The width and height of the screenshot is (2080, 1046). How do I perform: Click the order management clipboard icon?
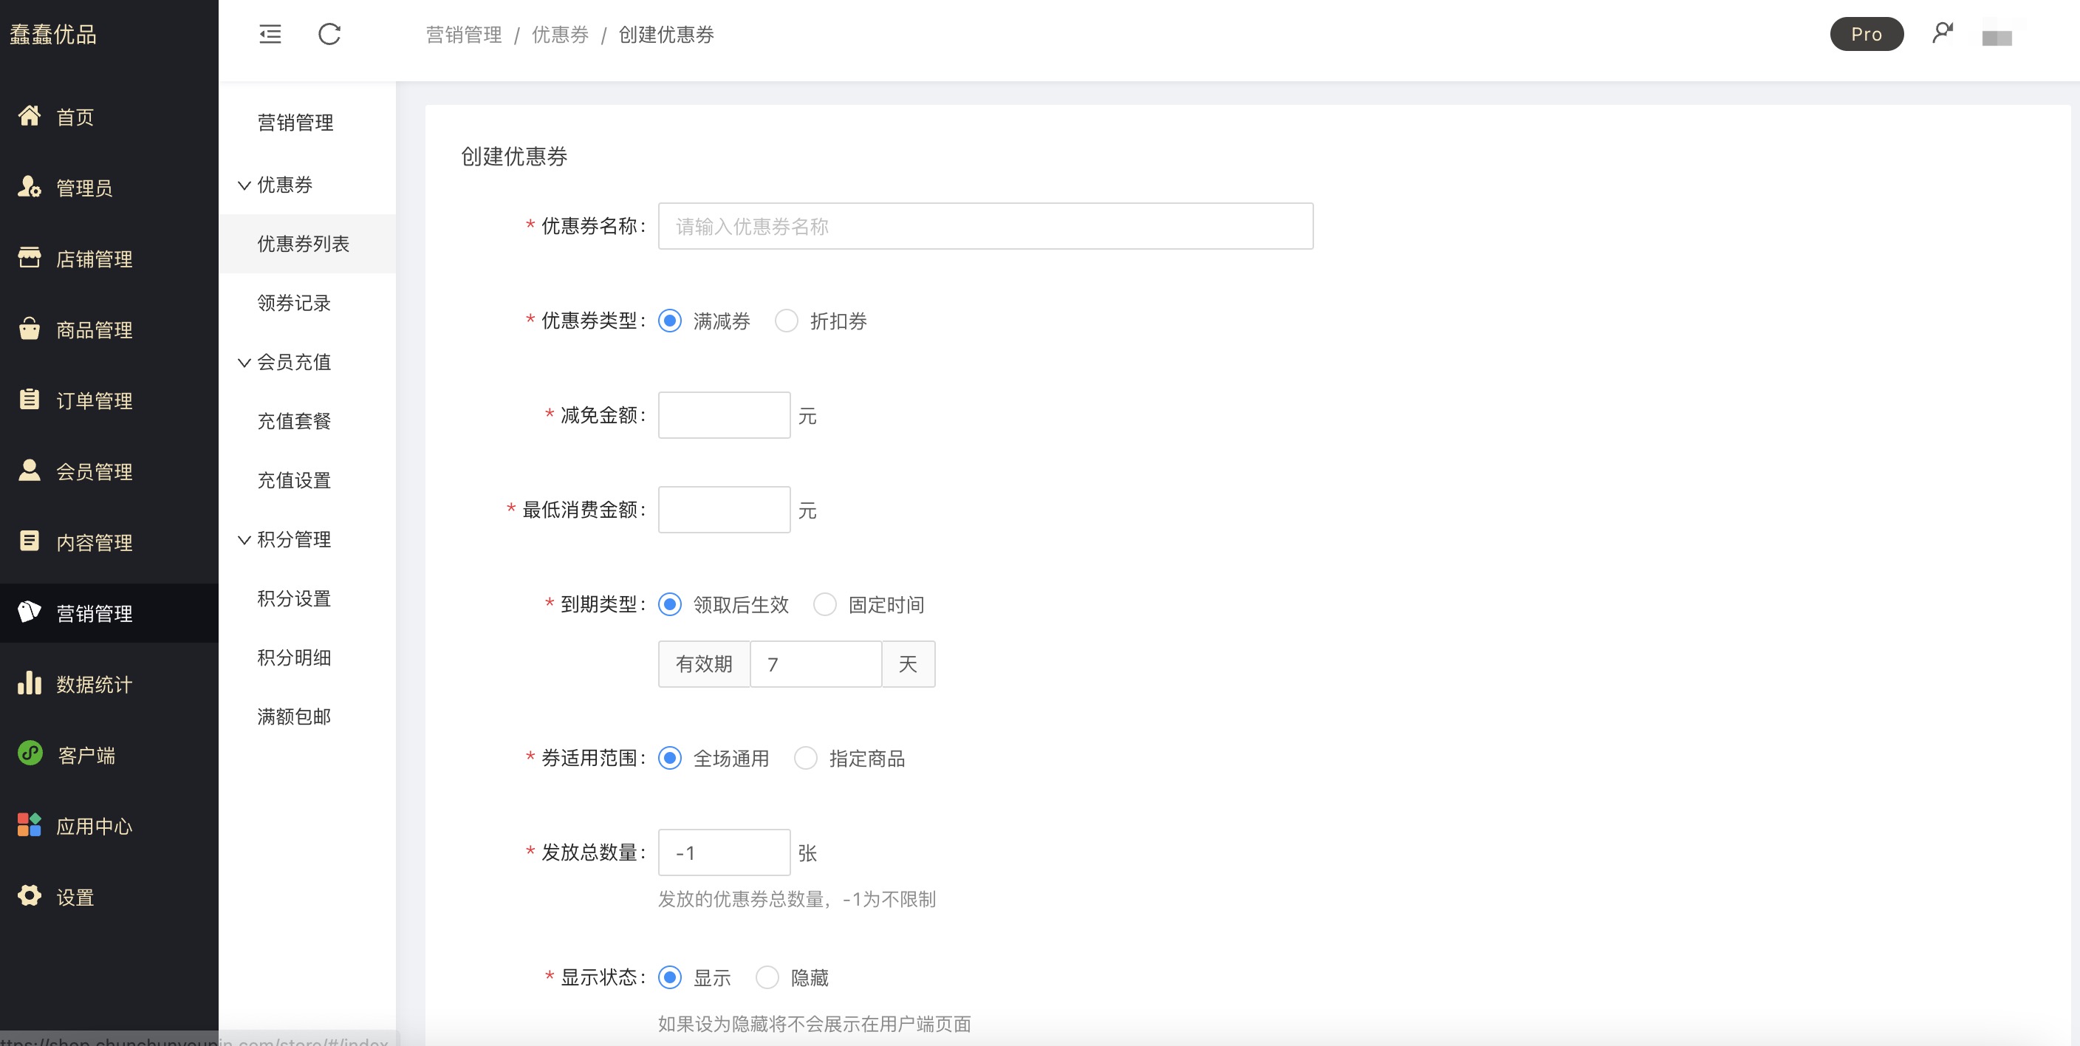[29, 399]
